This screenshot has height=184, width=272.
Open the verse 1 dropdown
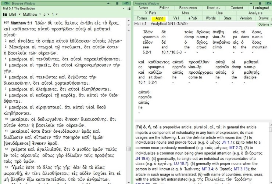pos(55,14)
